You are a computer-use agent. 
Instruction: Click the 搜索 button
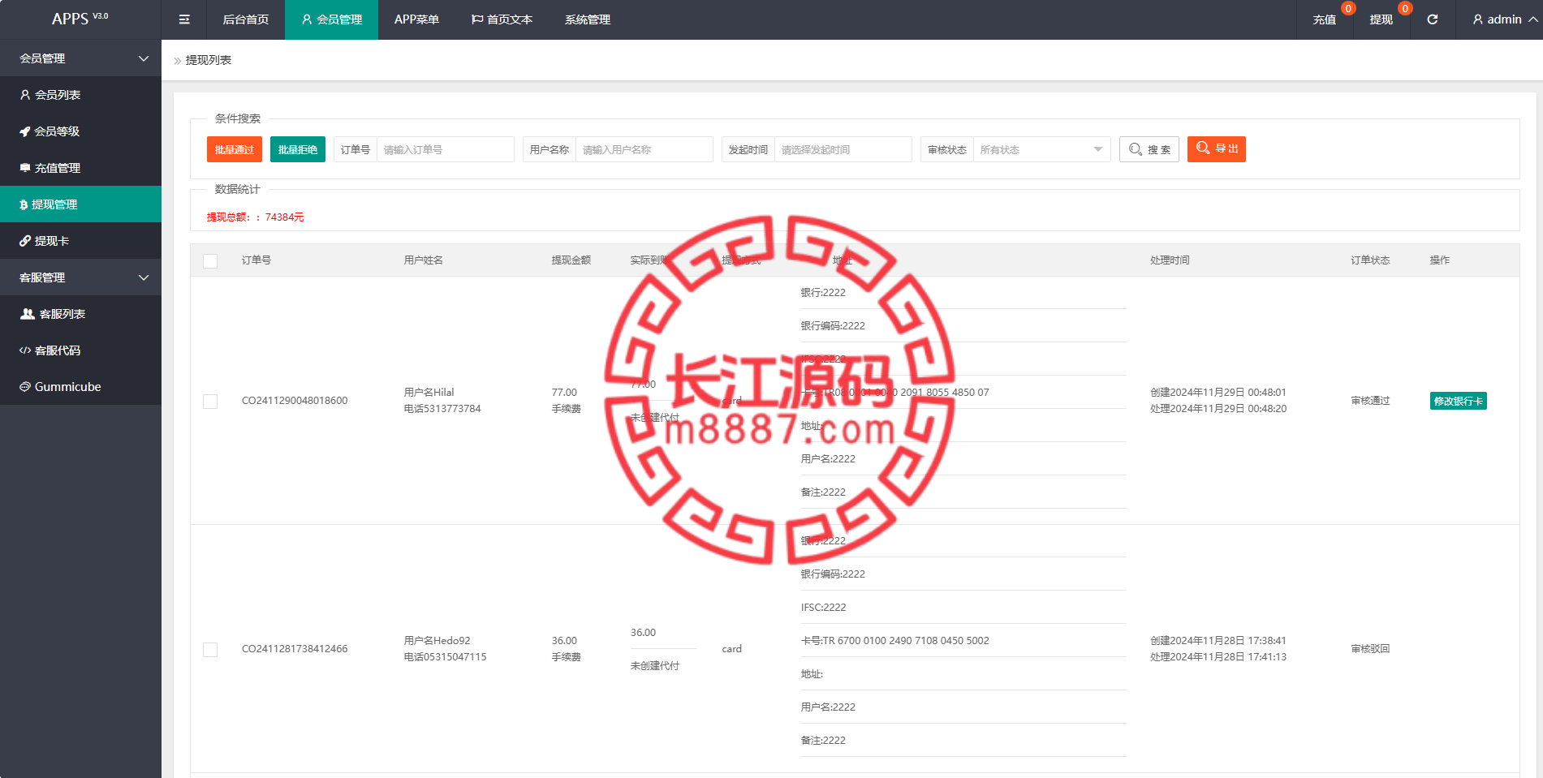pos(1149,149)
